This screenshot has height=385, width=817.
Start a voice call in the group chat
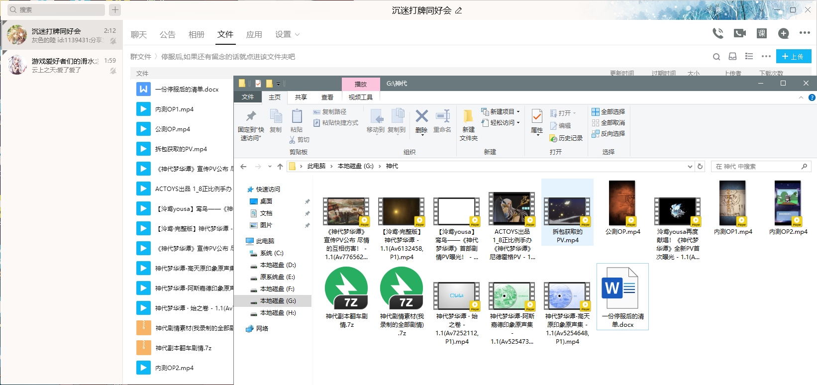coord(717,33)
